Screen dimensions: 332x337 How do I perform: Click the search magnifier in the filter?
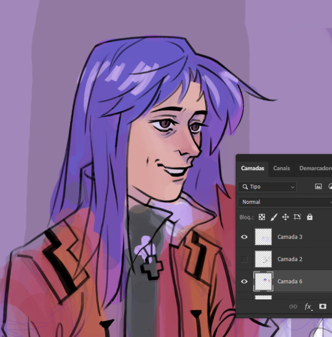[x=245, y=187]
